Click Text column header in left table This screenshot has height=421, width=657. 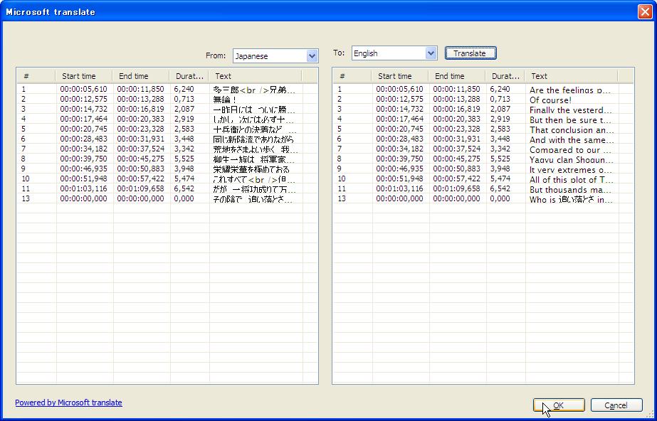255,76
